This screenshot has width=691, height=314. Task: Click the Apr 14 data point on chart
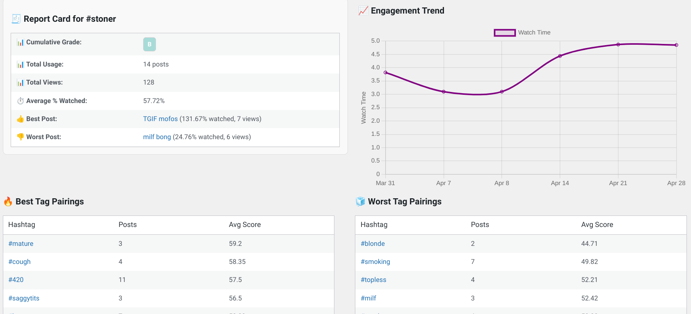[x=560, y=56]
